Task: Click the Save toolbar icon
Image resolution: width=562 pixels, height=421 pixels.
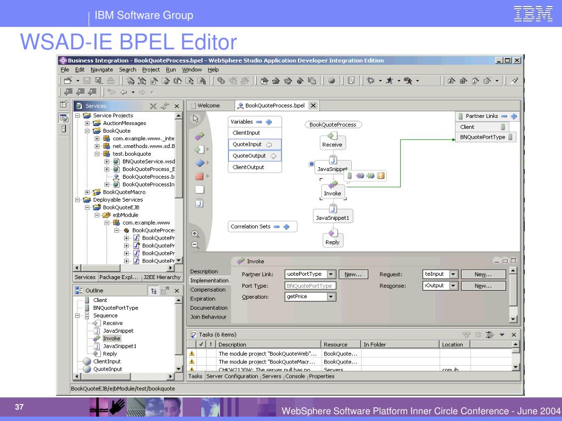Action: [87, 81]
